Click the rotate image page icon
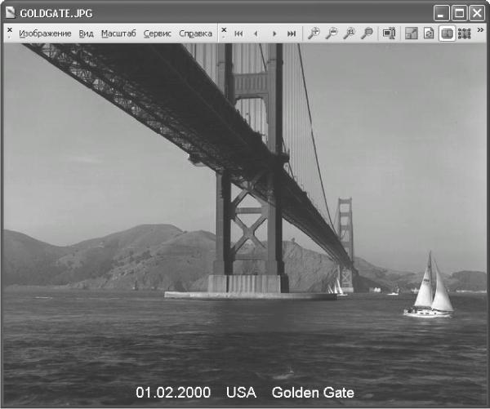This screenshot has height=409, width=490. click(429, 33)
